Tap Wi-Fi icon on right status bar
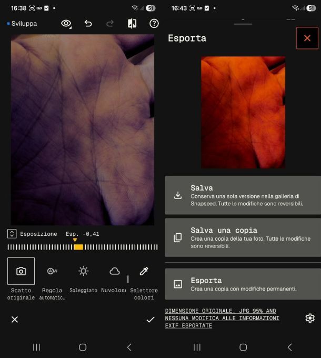Viewport: 321px width, 358px height. pyautogui.click(x=295, y=8)
